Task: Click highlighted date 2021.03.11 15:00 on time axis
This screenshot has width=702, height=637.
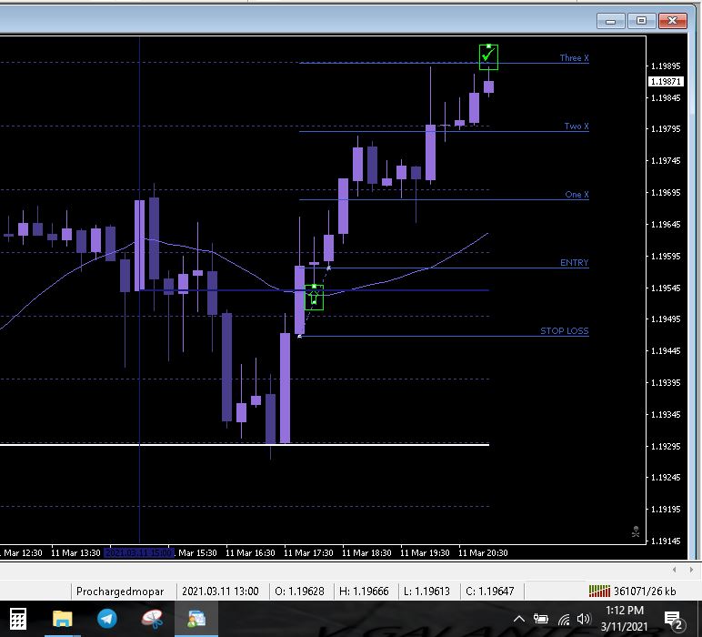Action: tap(139, 552)
